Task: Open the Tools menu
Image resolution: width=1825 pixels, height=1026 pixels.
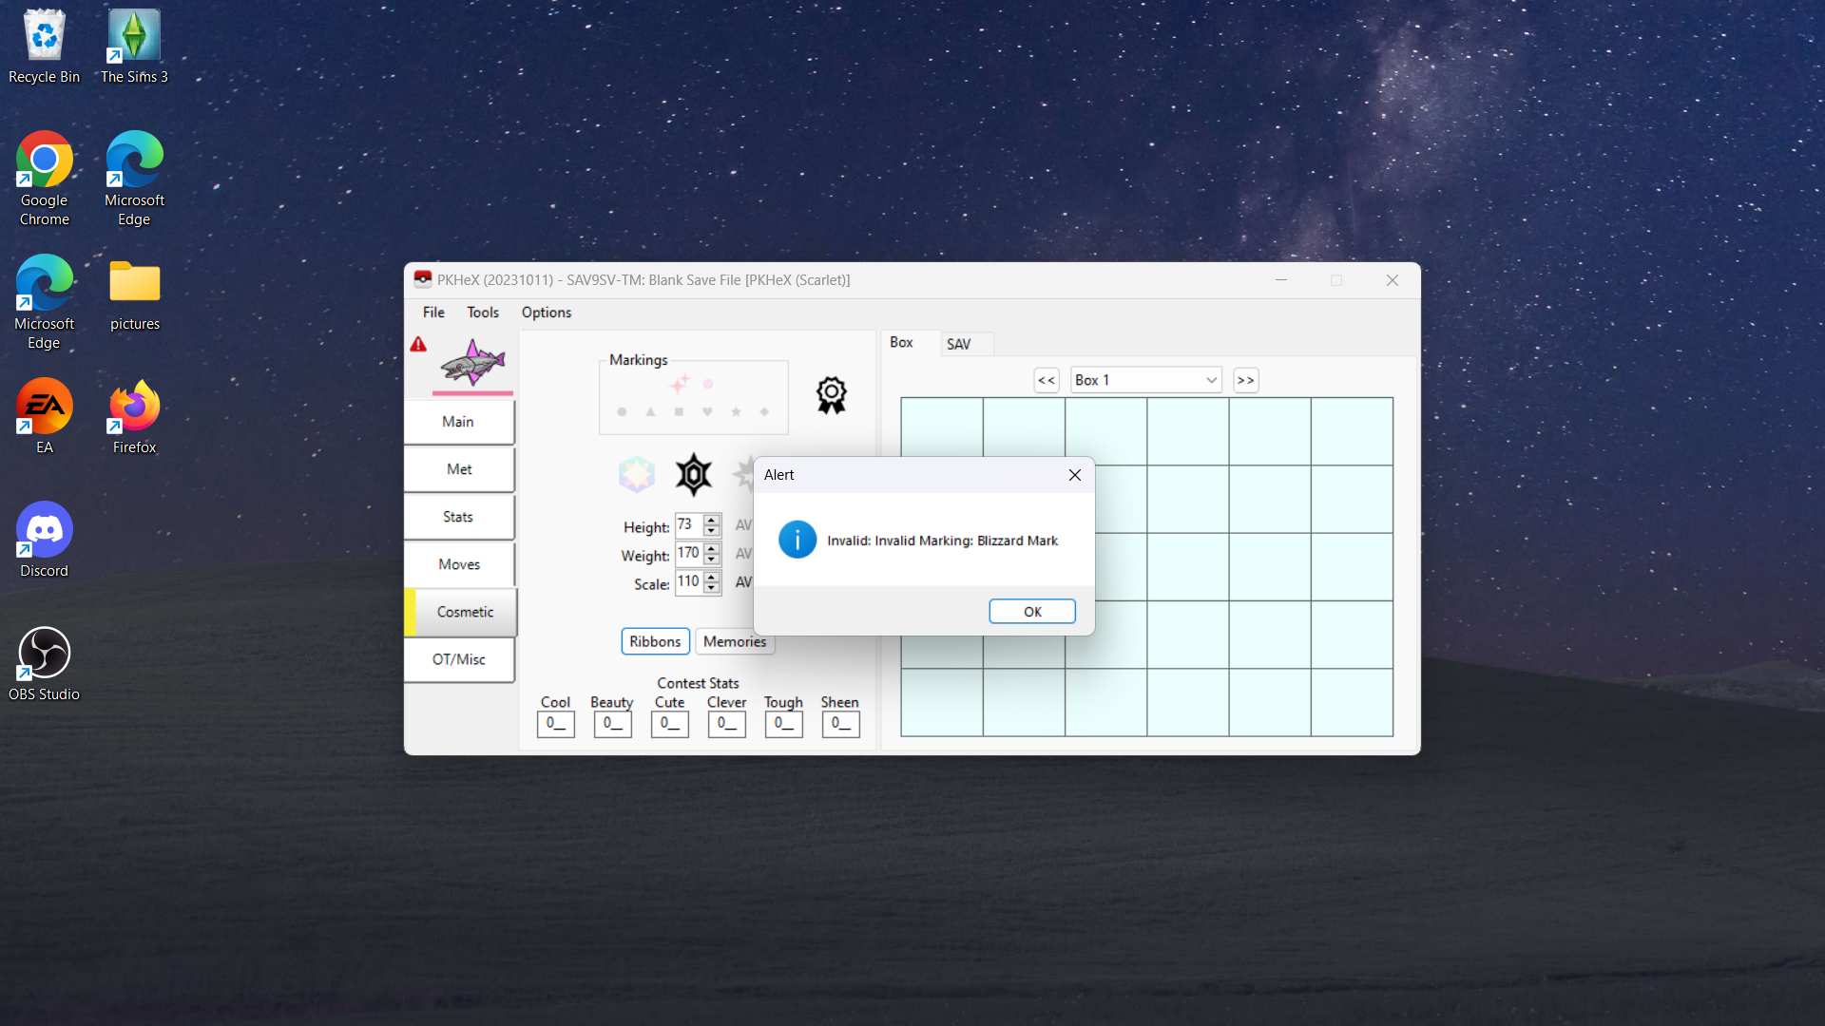Action: (482, 313)
